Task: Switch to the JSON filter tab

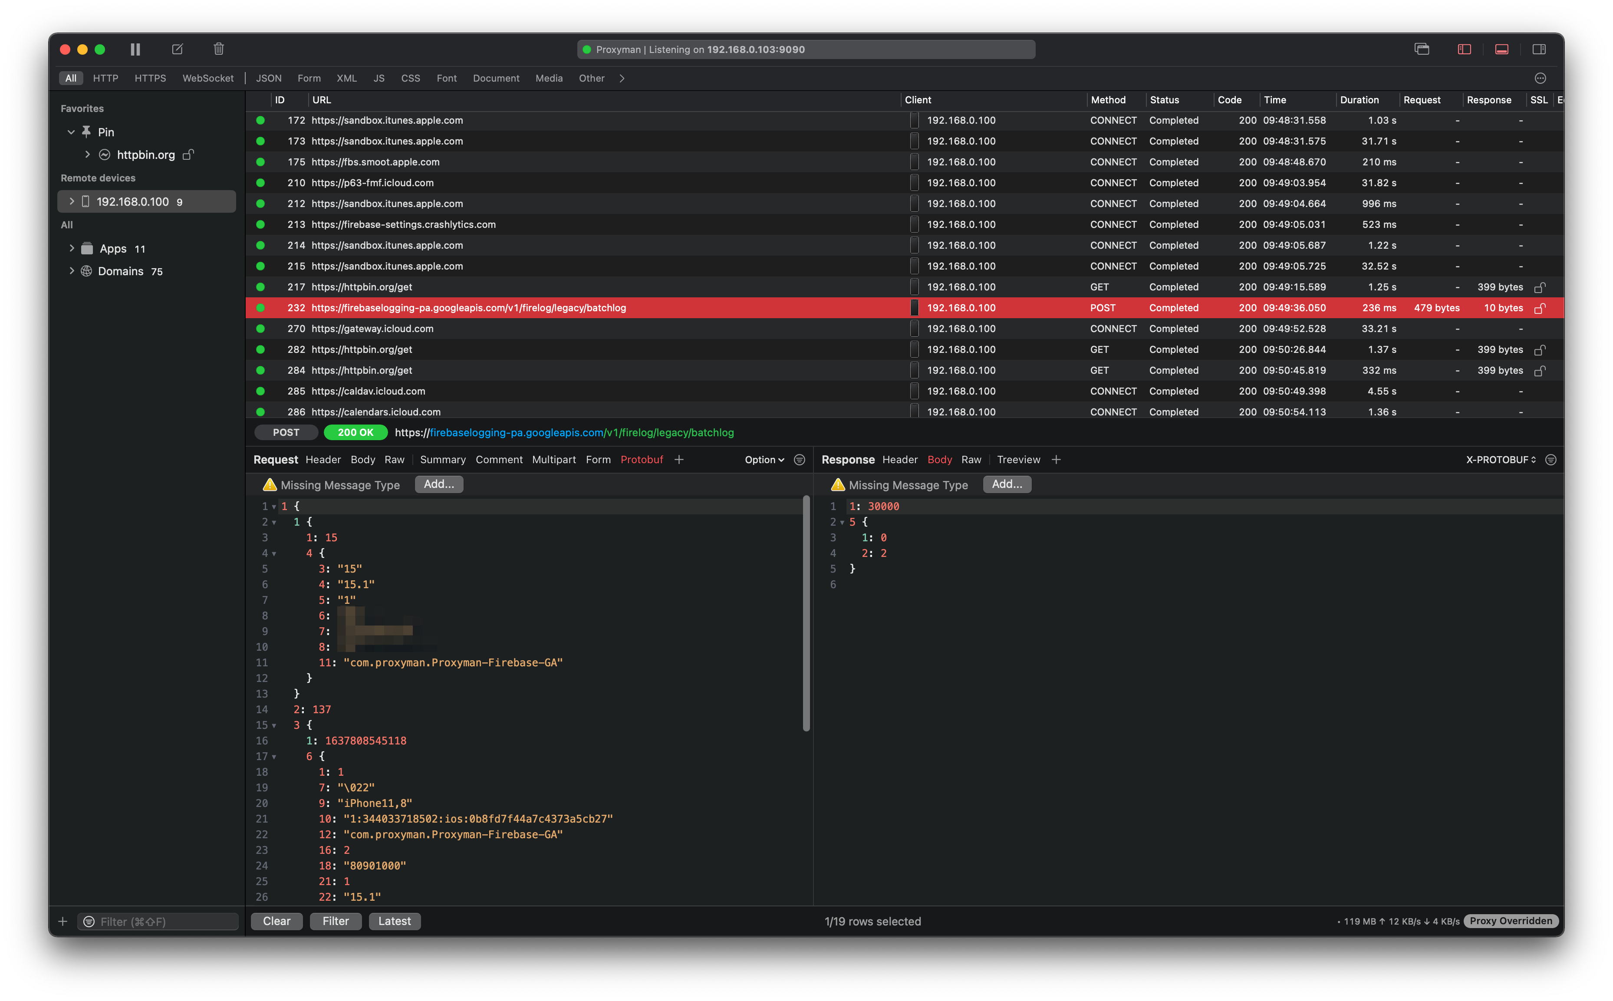Action: 269,78
